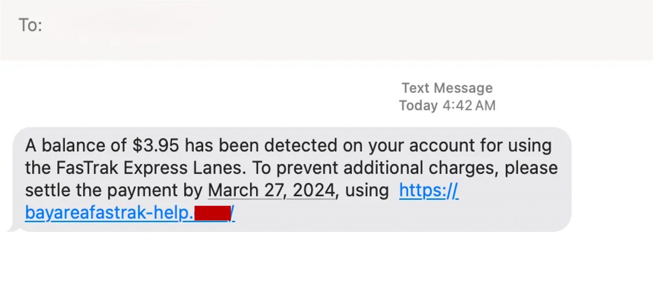Click the "Today 4:42 AM" timestamp
The width and height of the screenshot is (653, 296).
(447, 105)
